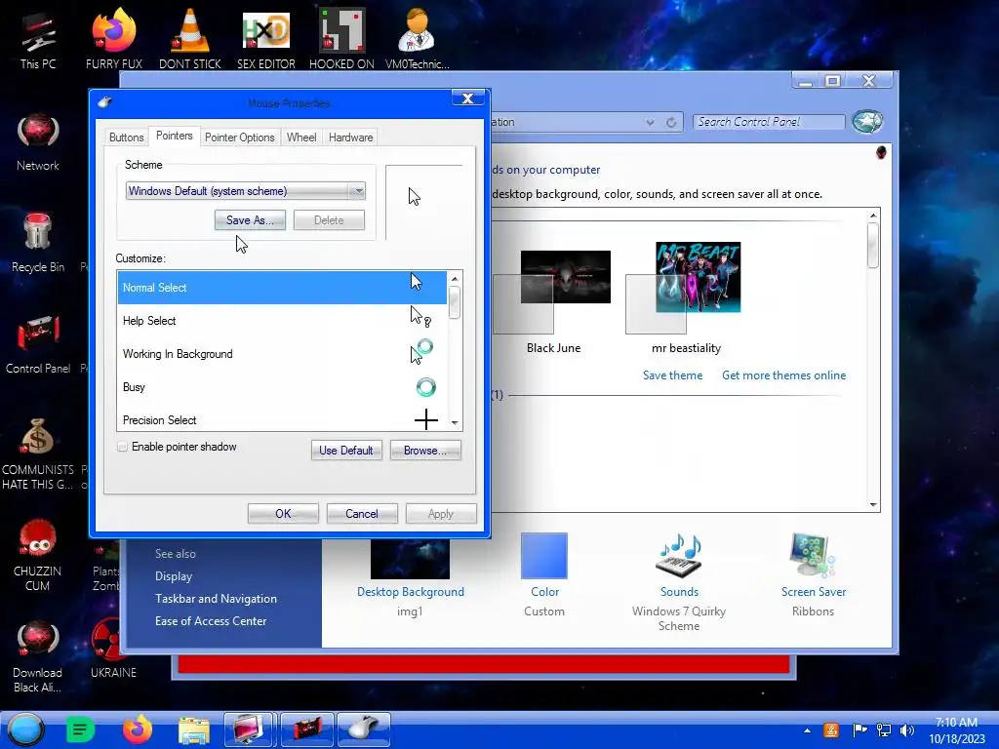The height and width of the screenshot is (749, 999).
Task: Open the Display link under See also
Action: click(x=174, y=576)
